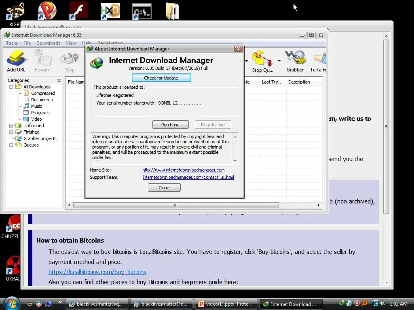Open the command prompt desktop shortcut
414x310 pixels.
(142, 11)
